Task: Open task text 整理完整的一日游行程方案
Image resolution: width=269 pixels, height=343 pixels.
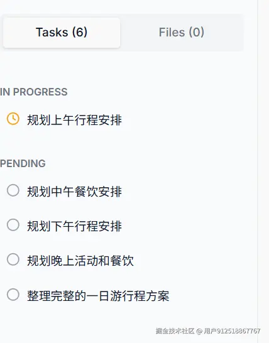Action: [98, 295]
